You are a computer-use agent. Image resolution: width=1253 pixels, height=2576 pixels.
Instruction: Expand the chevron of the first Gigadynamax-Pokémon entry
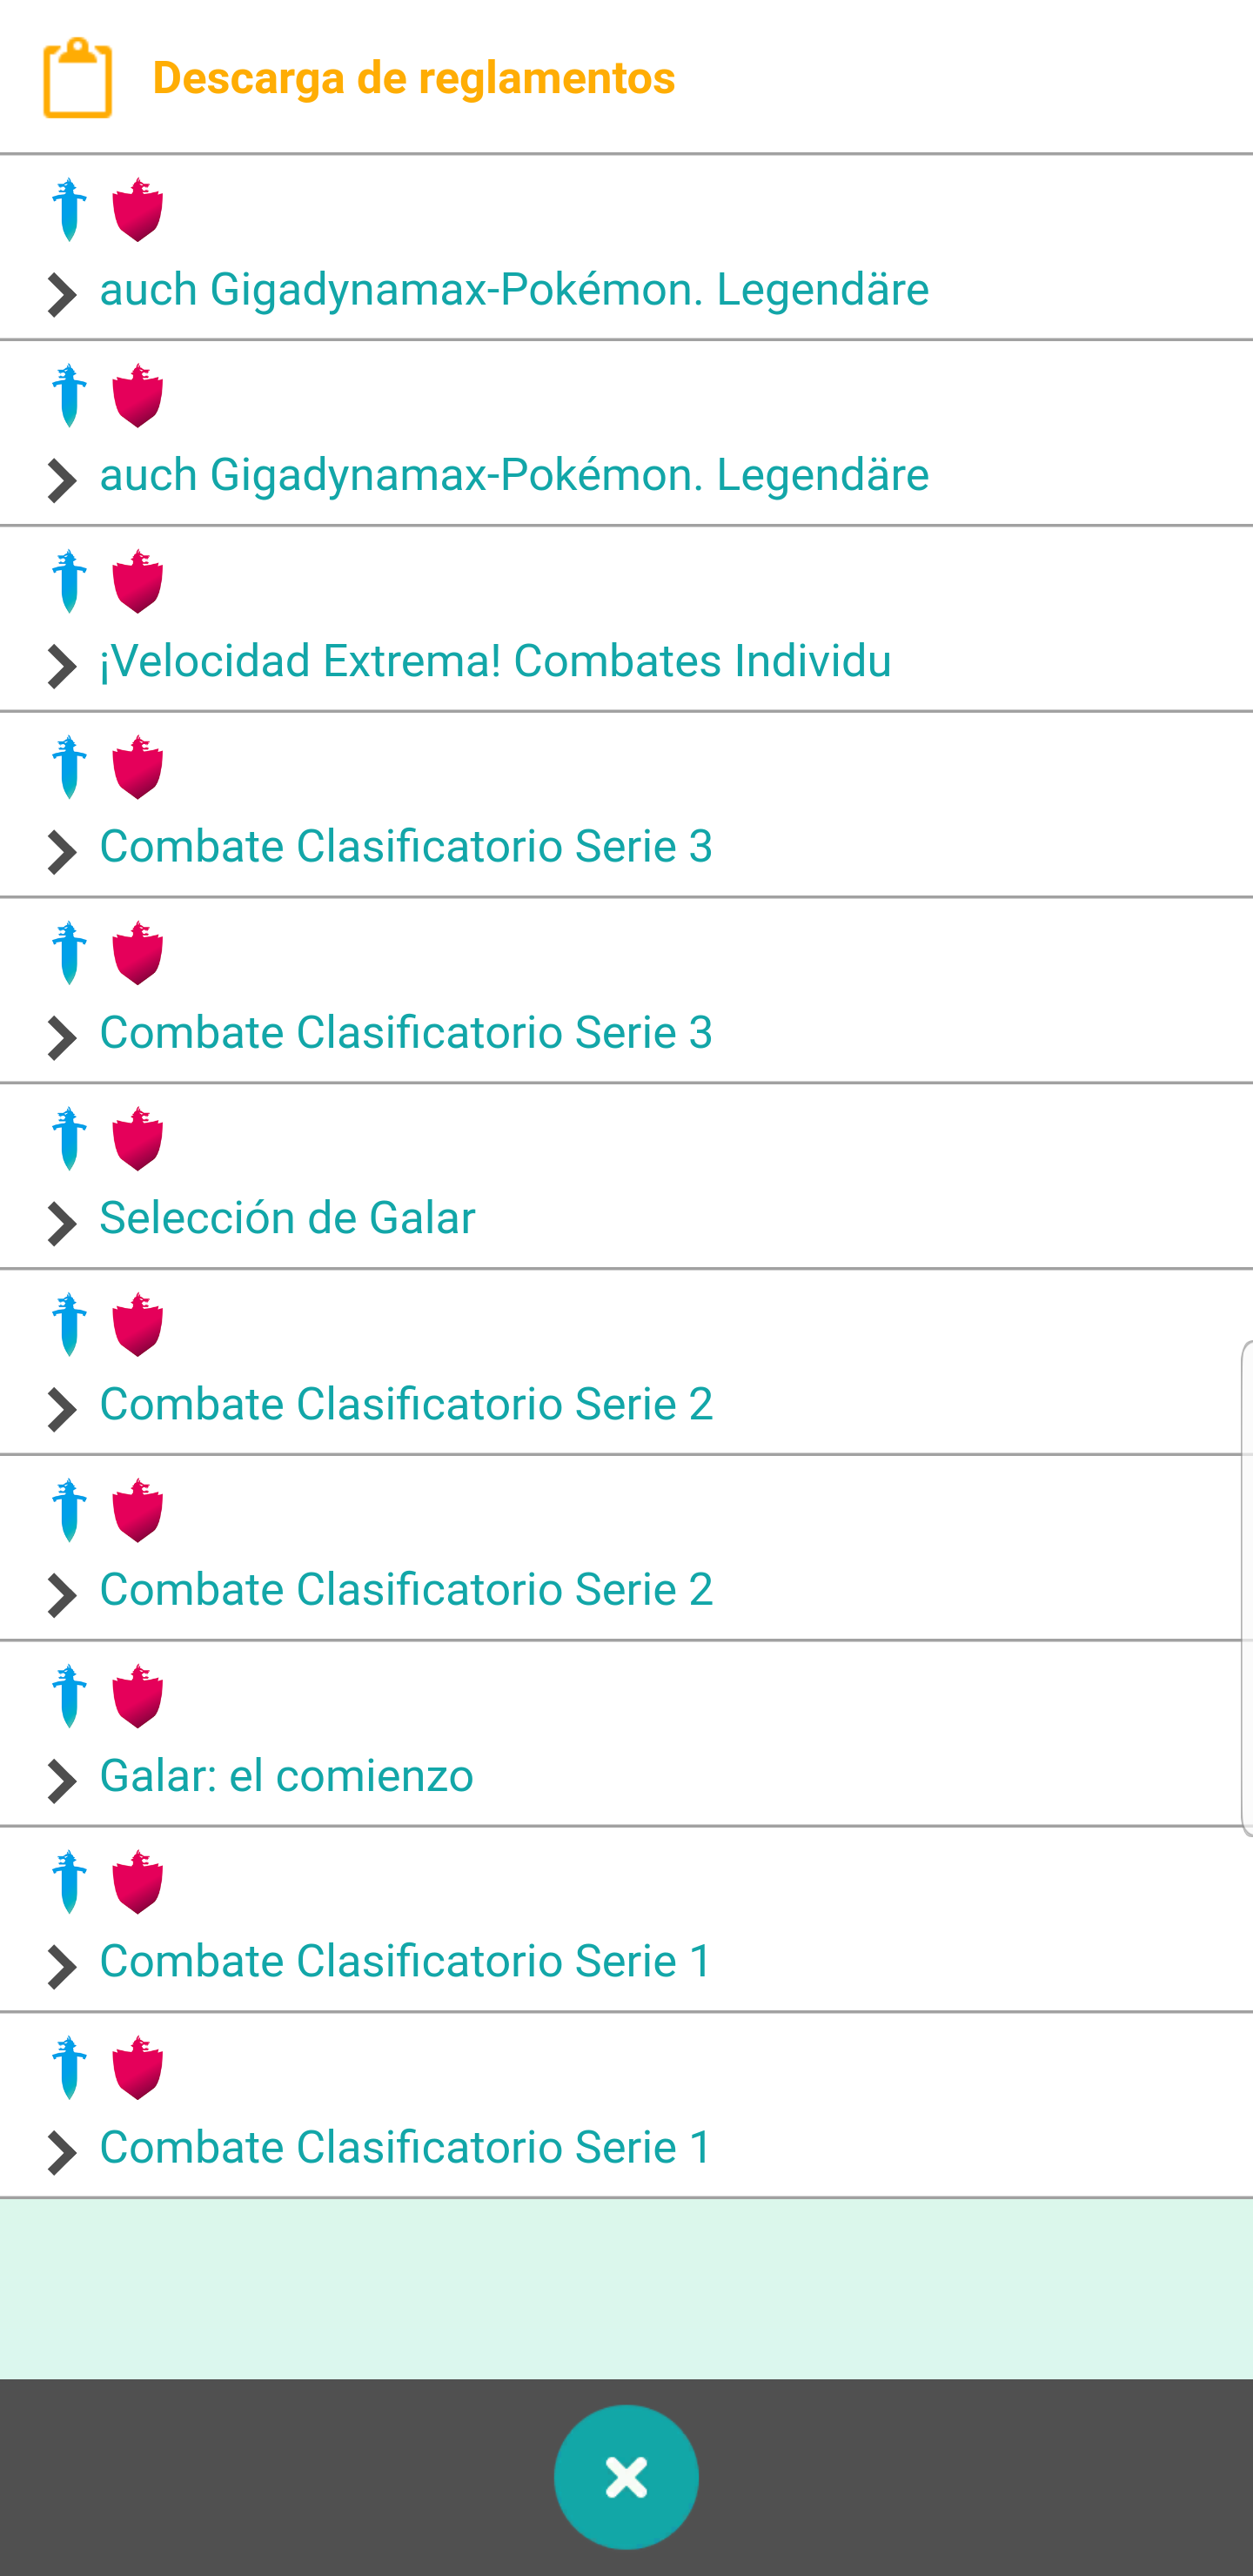pos(62,295)
